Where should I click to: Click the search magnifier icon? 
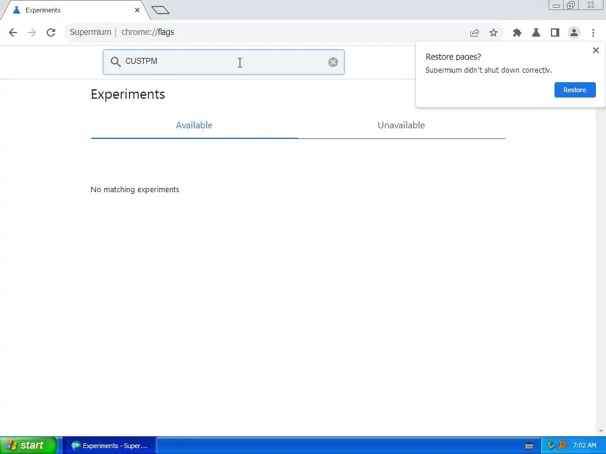coord(115,61)
